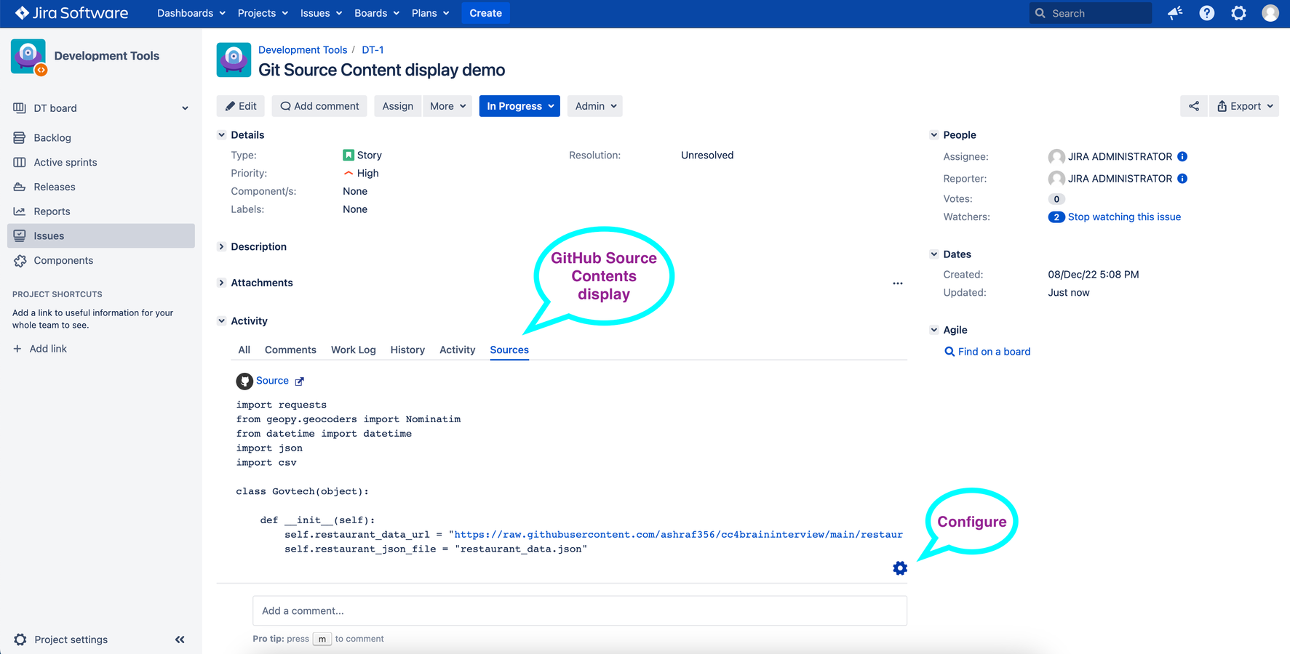Click the Find on a board link

[995, 352]
